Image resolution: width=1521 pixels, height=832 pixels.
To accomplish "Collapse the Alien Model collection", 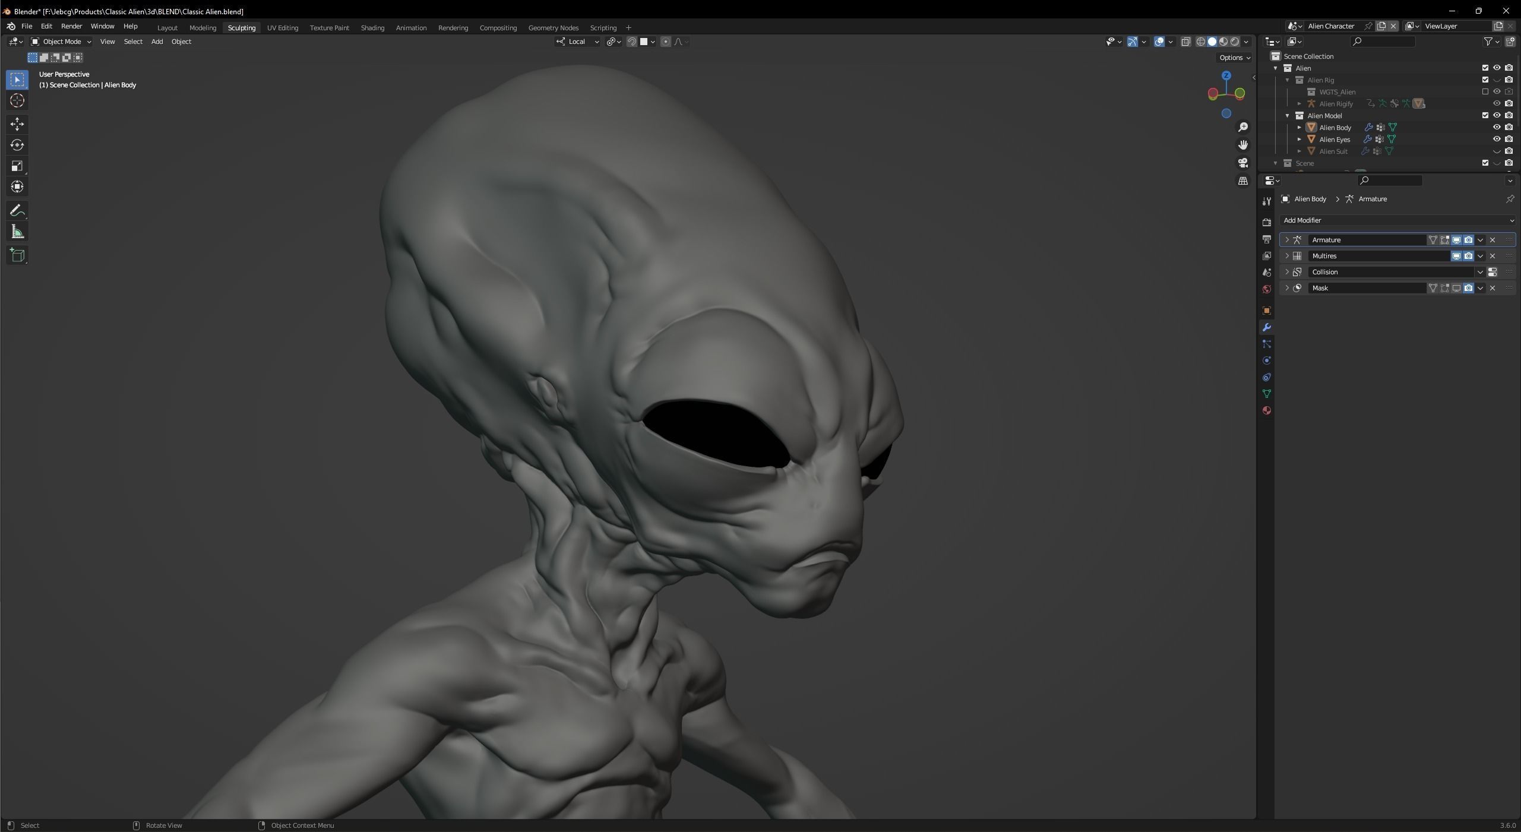I will point(1287,115).
